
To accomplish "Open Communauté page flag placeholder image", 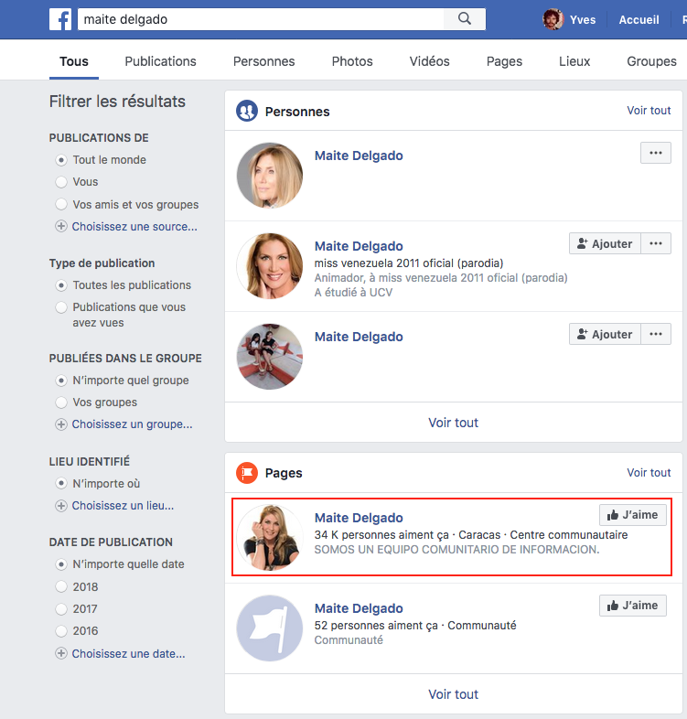I will coord(270,628).
